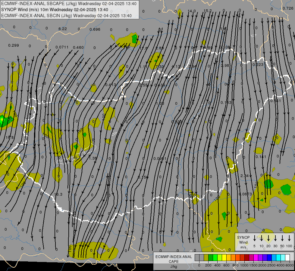Screen dimensions: 295x271
Task: Click the 600 tick label on CAPE scale
Action: [x=226, y=265]
